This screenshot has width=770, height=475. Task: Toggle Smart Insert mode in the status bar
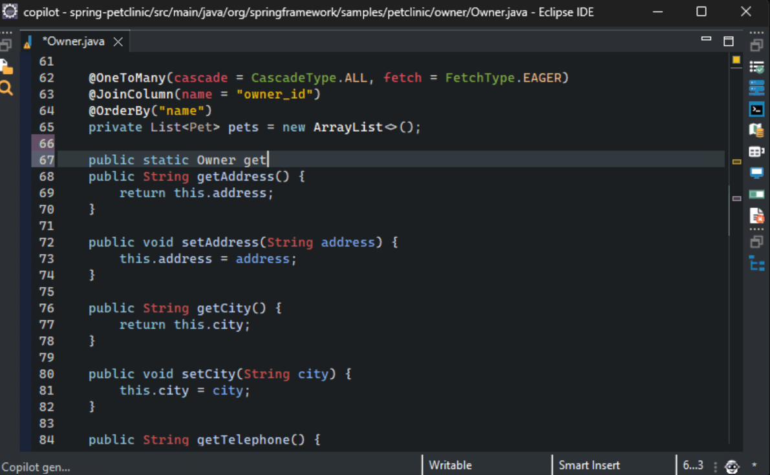(589, 465)
